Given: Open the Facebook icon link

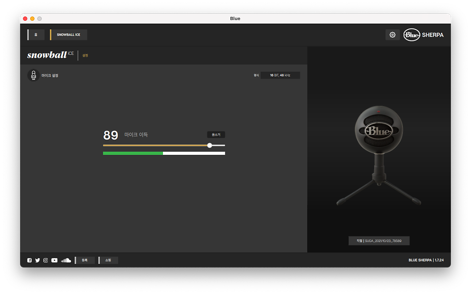Looking at the screenshot, I should click(x=29, y=260).
